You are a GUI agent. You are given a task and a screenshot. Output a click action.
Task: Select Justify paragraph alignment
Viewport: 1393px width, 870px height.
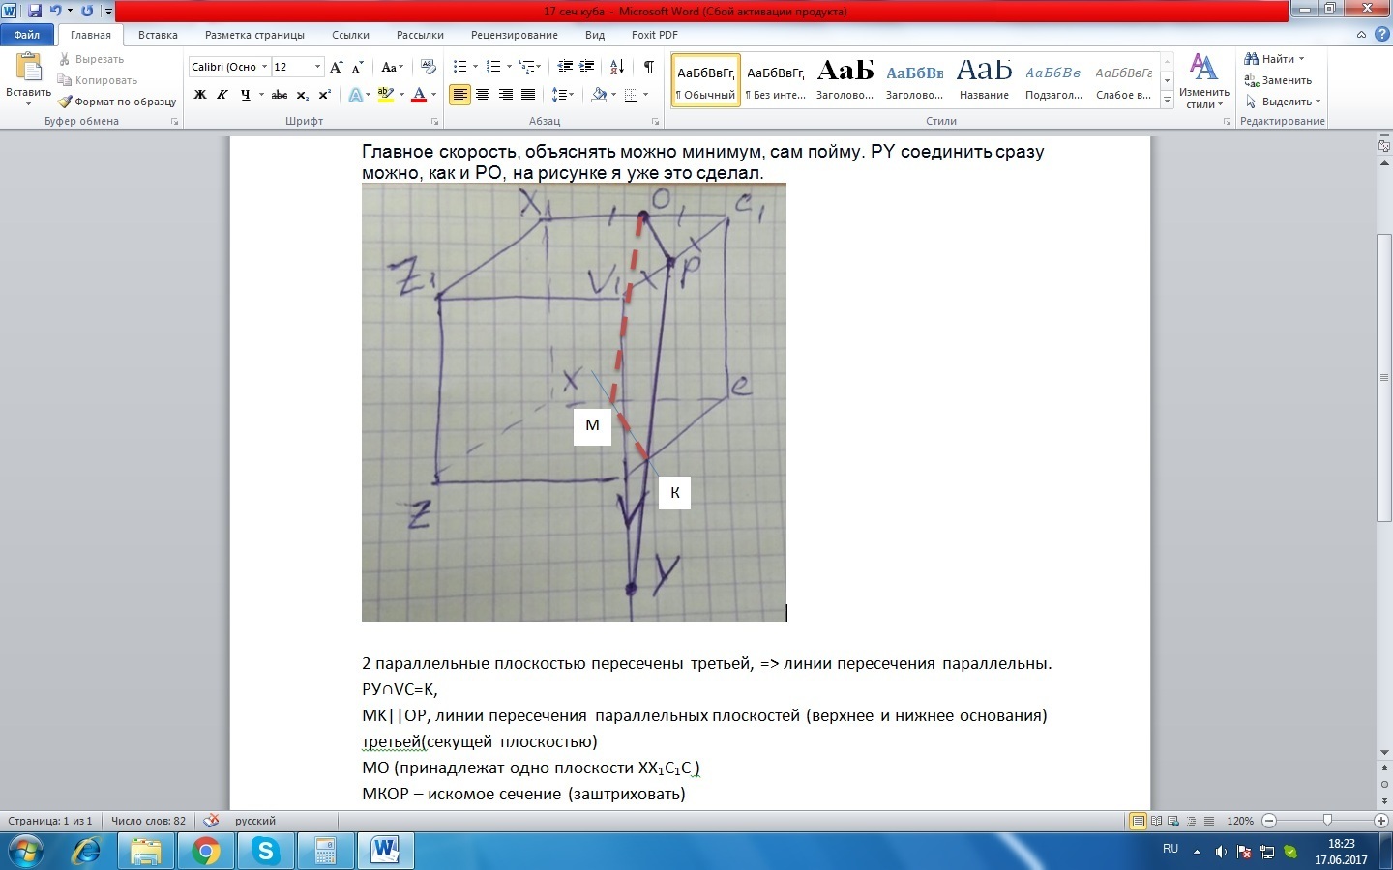click(x=528, y=95)
